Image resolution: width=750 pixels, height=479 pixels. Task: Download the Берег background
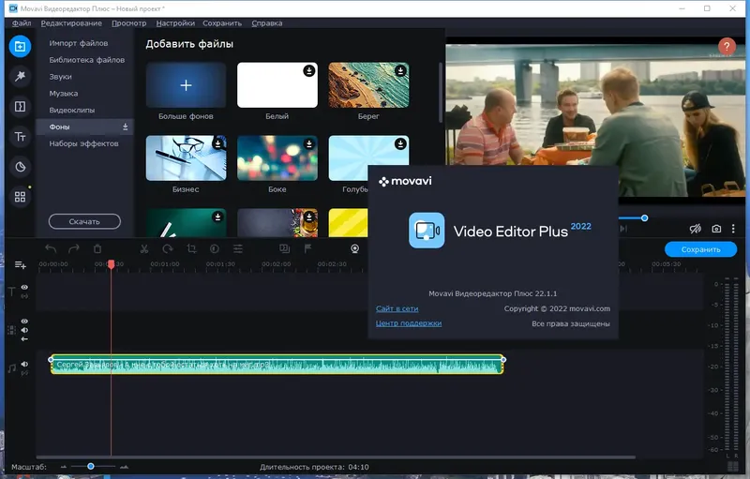(x=400, y=70)
